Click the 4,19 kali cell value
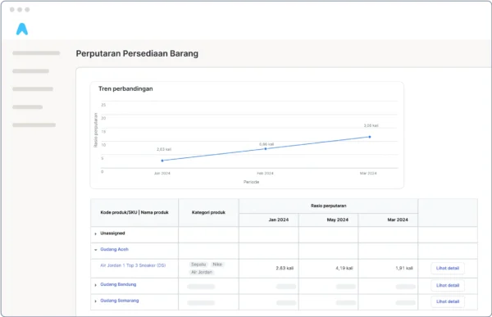 344,268
